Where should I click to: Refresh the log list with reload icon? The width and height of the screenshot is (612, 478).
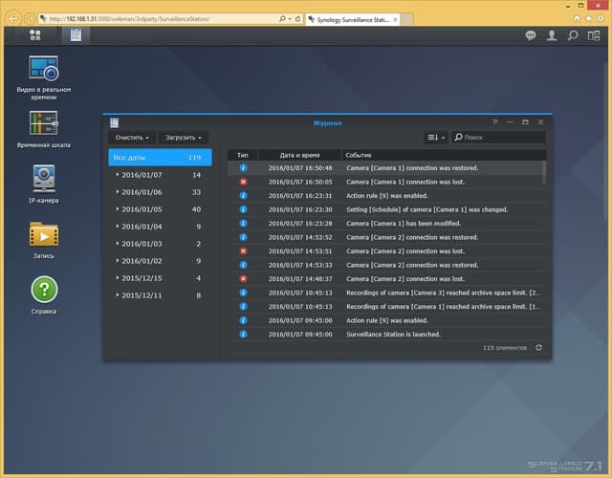538,347
